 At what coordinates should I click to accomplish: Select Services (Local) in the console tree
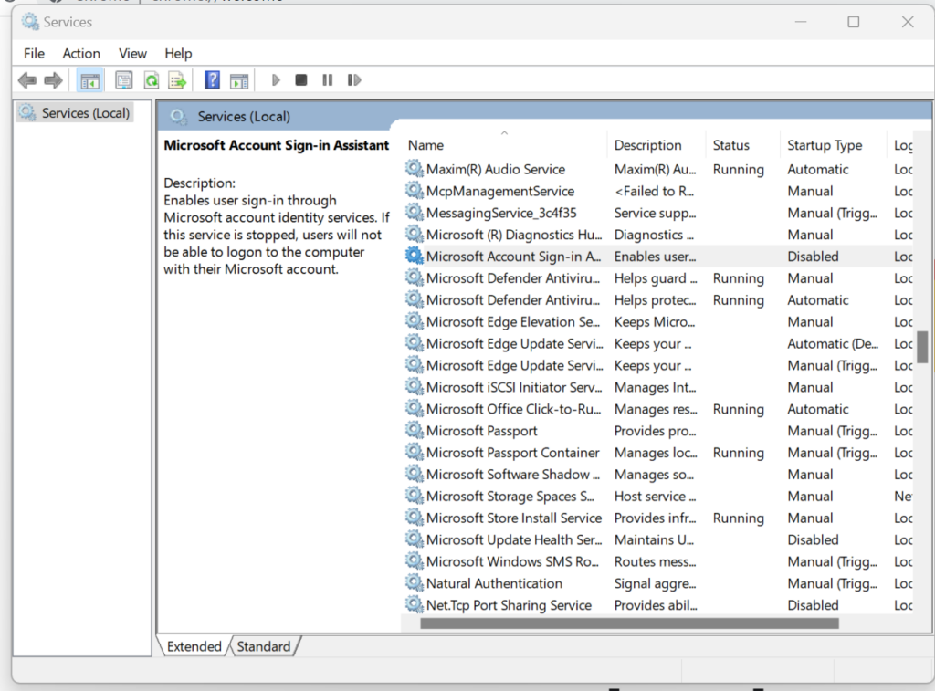pyautogui.click(x=75, y=112)
